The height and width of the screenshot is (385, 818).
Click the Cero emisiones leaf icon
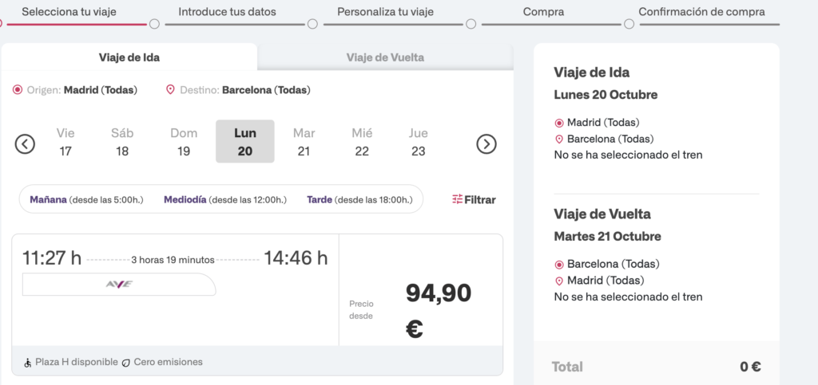125,363
